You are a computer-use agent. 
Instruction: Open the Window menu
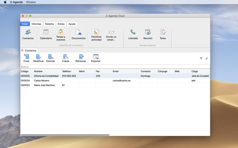click(x=31, y=2)
